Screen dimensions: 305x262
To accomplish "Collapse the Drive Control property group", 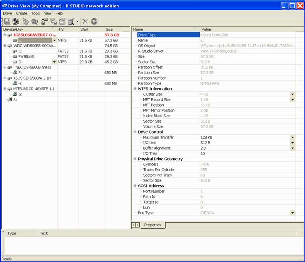I will [135, 132].
